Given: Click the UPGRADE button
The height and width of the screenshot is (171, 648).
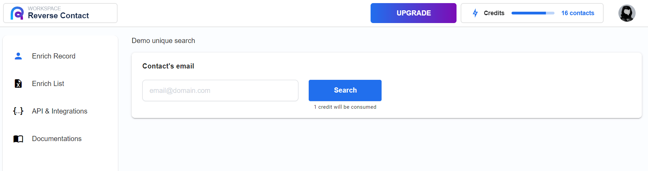Looking at the screenshot, I should (x=414, y=13).
